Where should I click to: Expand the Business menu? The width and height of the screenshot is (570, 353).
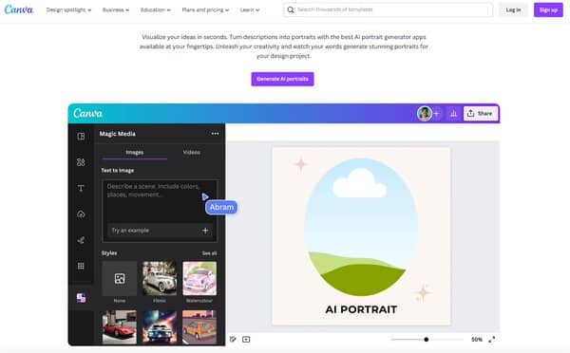116,9
